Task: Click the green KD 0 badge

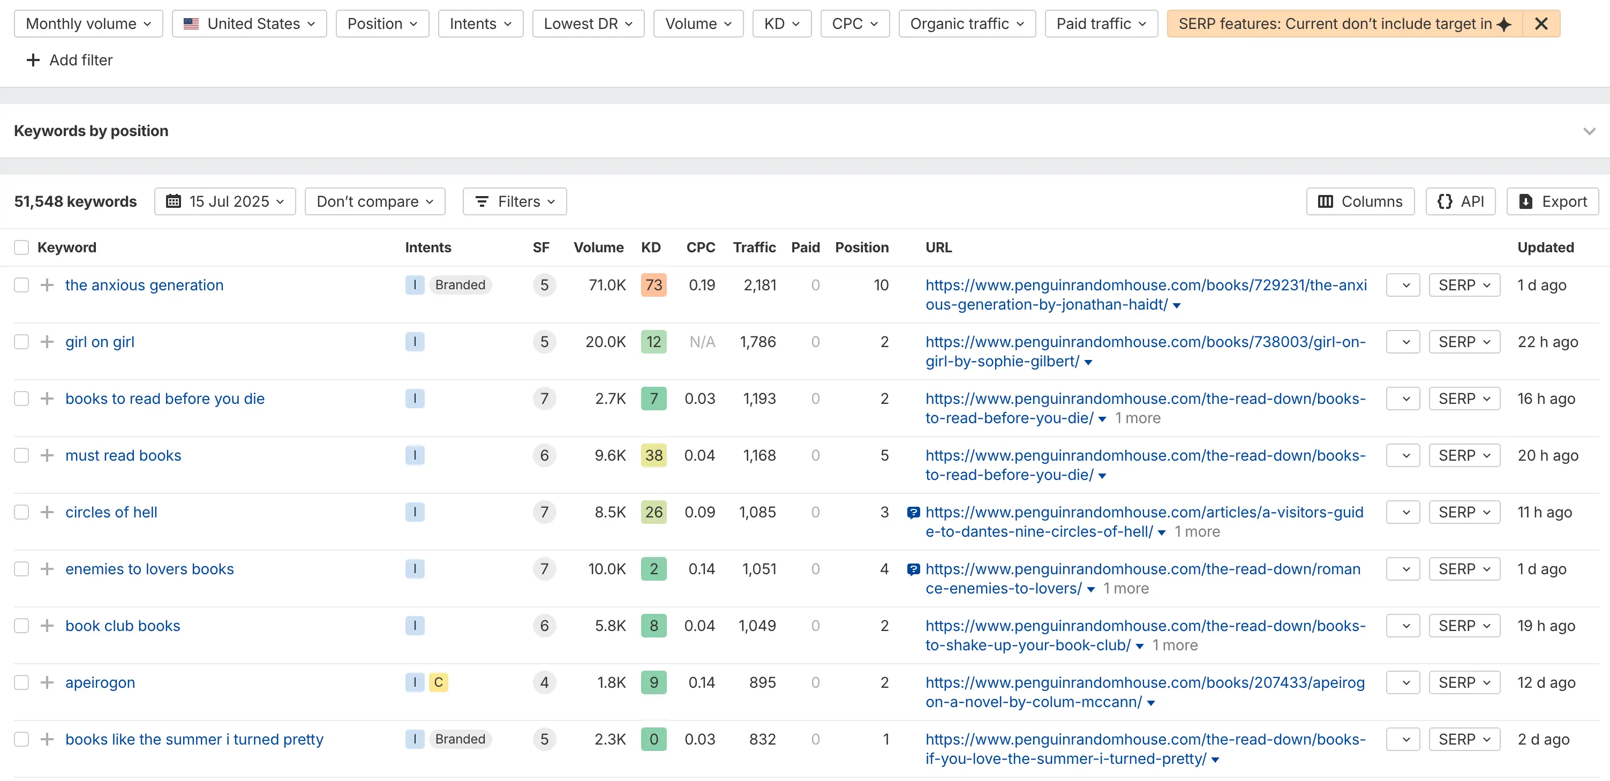Action: [x=654, y=739]
